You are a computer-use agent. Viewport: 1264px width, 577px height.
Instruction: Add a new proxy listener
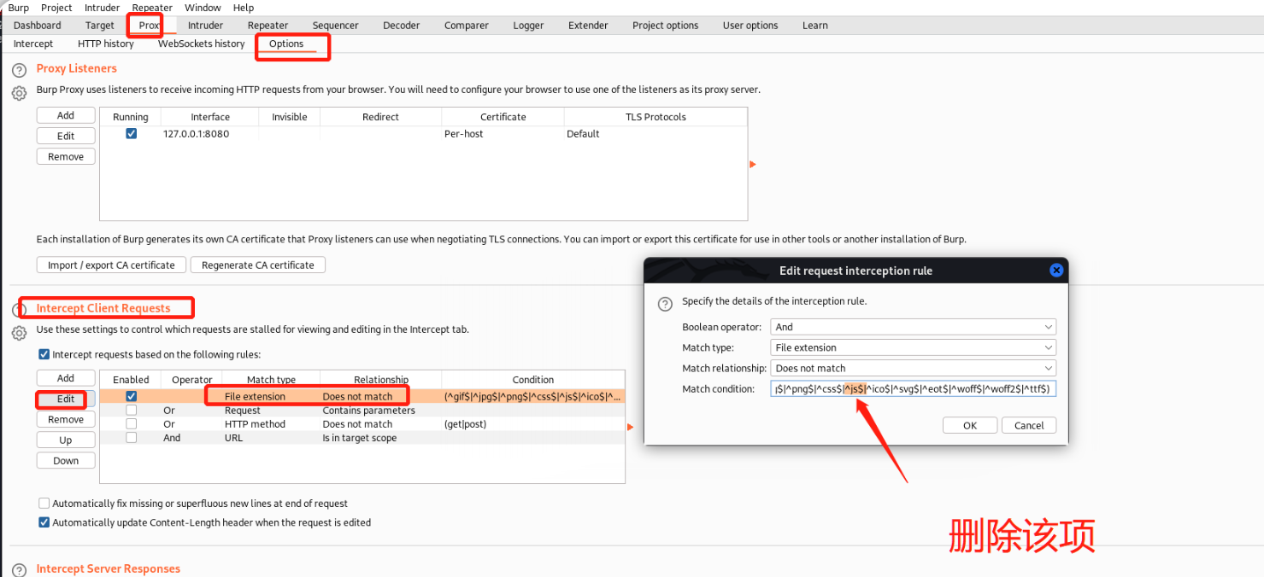pyautogui.click(x=66, y=115)
